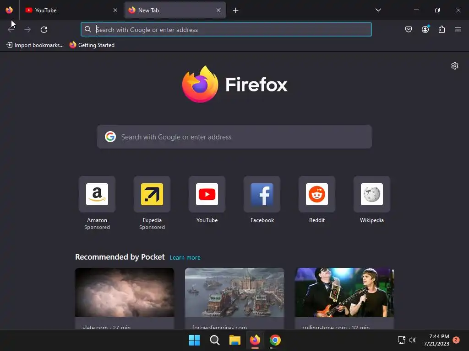Open new tab personalize gear icon

click(x=455, y=66)
